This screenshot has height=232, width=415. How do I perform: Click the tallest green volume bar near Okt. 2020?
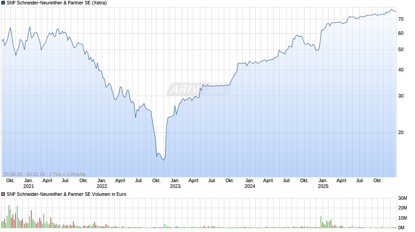(9, 217)
